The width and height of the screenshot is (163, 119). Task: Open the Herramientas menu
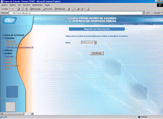[x=37, y=5]
